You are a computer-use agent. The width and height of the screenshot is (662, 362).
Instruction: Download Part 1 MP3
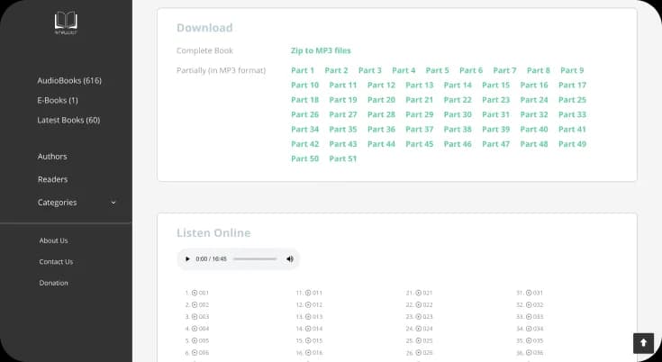click(x=303, y=70)
